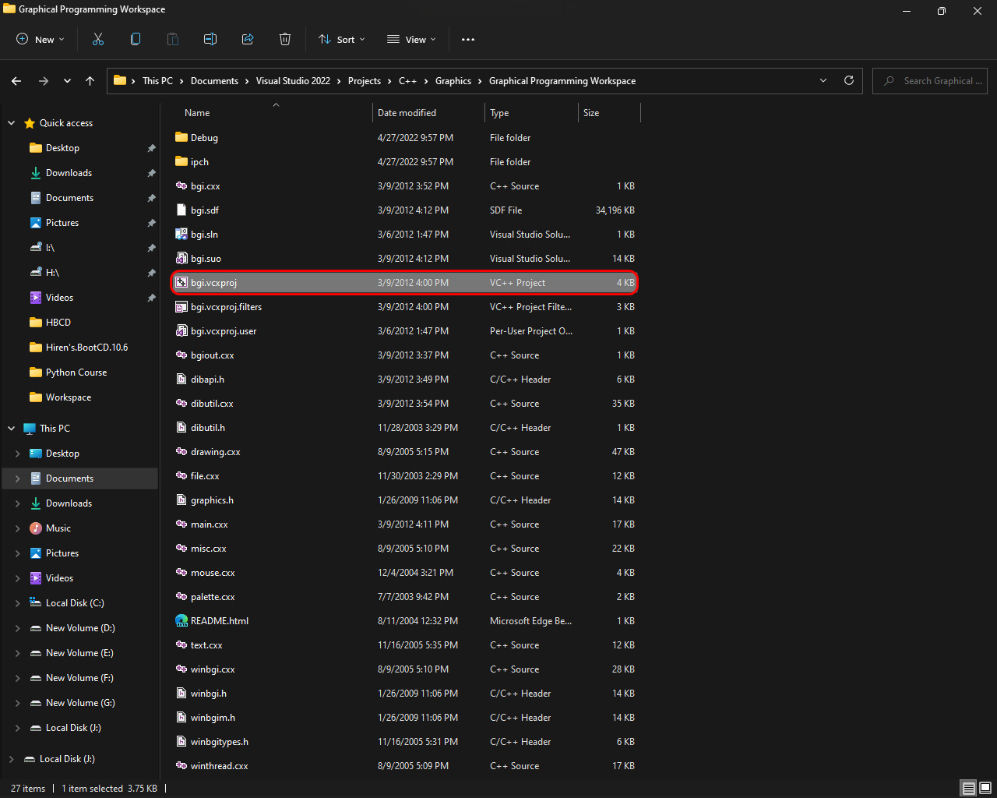Click the bgi.vcxproj.user file icon

click(181, 330)
